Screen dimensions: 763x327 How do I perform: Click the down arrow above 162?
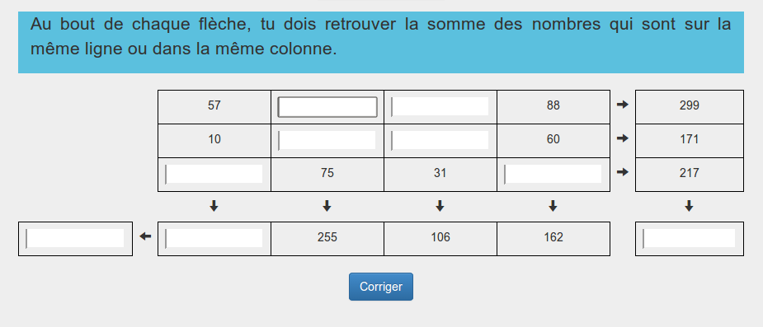[x=553, y=207]
